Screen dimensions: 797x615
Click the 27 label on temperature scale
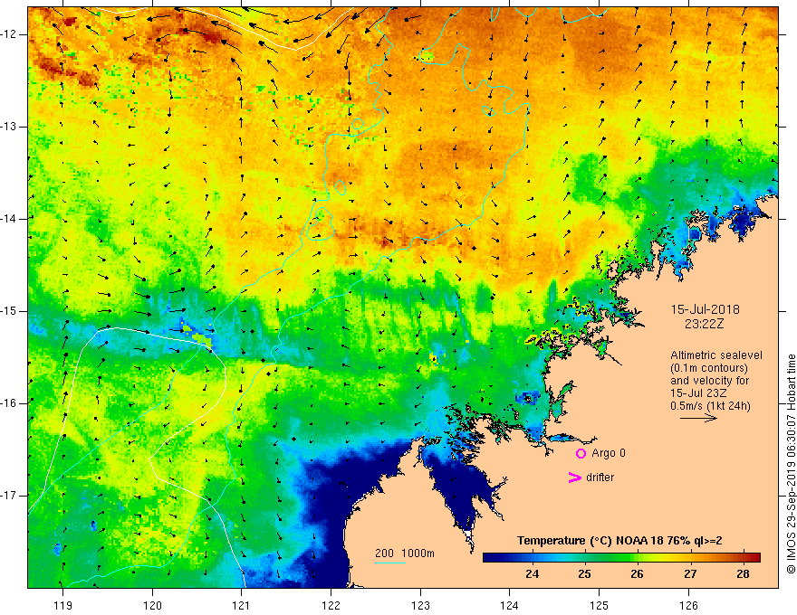(x=690, y=574)
